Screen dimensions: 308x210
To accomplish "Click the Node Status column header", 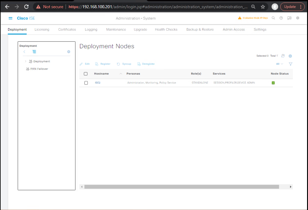I will click(x=280, y=74).
